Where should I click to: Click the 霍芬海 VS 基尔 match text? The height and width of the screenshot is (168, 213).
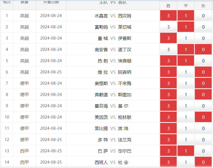111,106
